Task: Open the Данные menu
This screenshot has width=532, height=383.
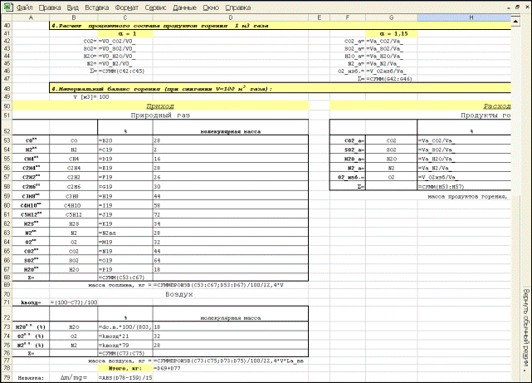Action: 184,7
